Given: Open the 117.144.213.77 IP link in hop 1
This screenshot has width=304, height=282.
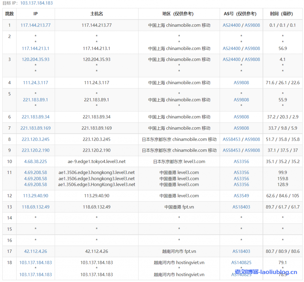Looking at the screenshot, I should (x=35, y=25).
